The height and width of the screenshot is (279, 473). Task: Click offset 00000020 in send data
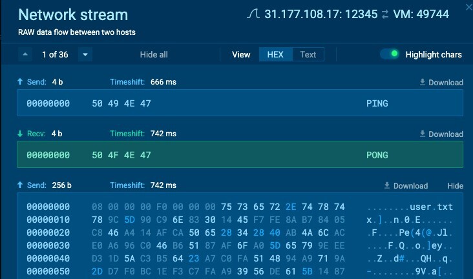(x=48, y=232)
